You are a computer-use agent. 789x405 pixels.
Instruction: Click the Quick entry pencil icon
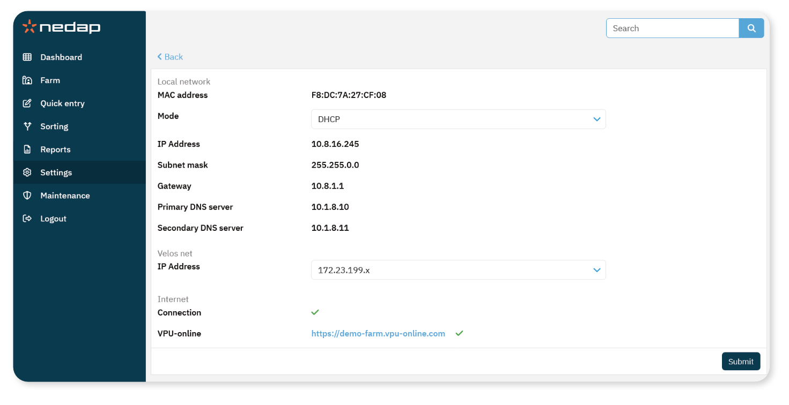pos(27,103)
